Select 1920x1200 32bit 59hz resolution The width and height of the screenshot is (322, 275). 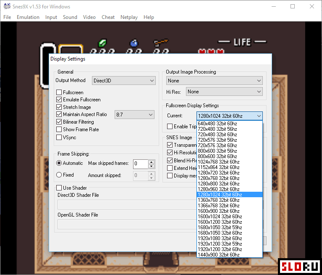pos(230,244)
